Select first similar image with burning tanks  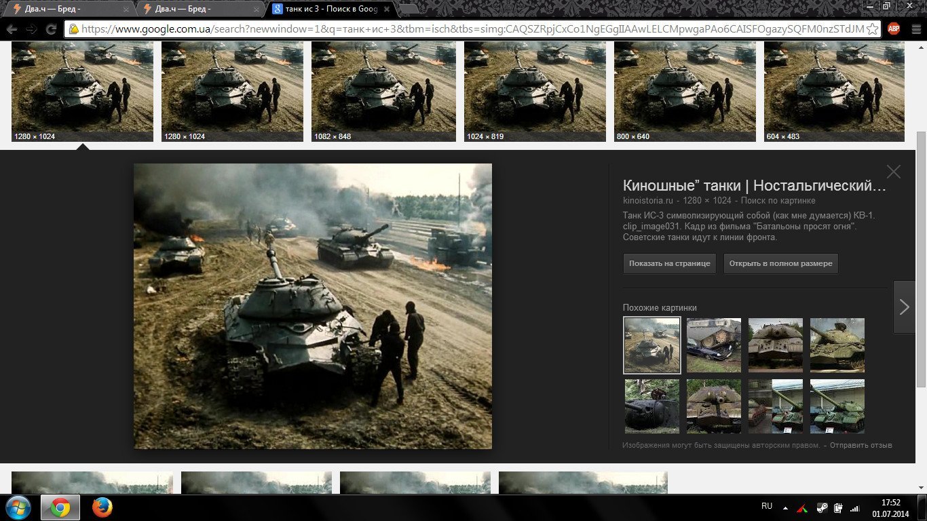pyautogui.click(x=651, y=345)
